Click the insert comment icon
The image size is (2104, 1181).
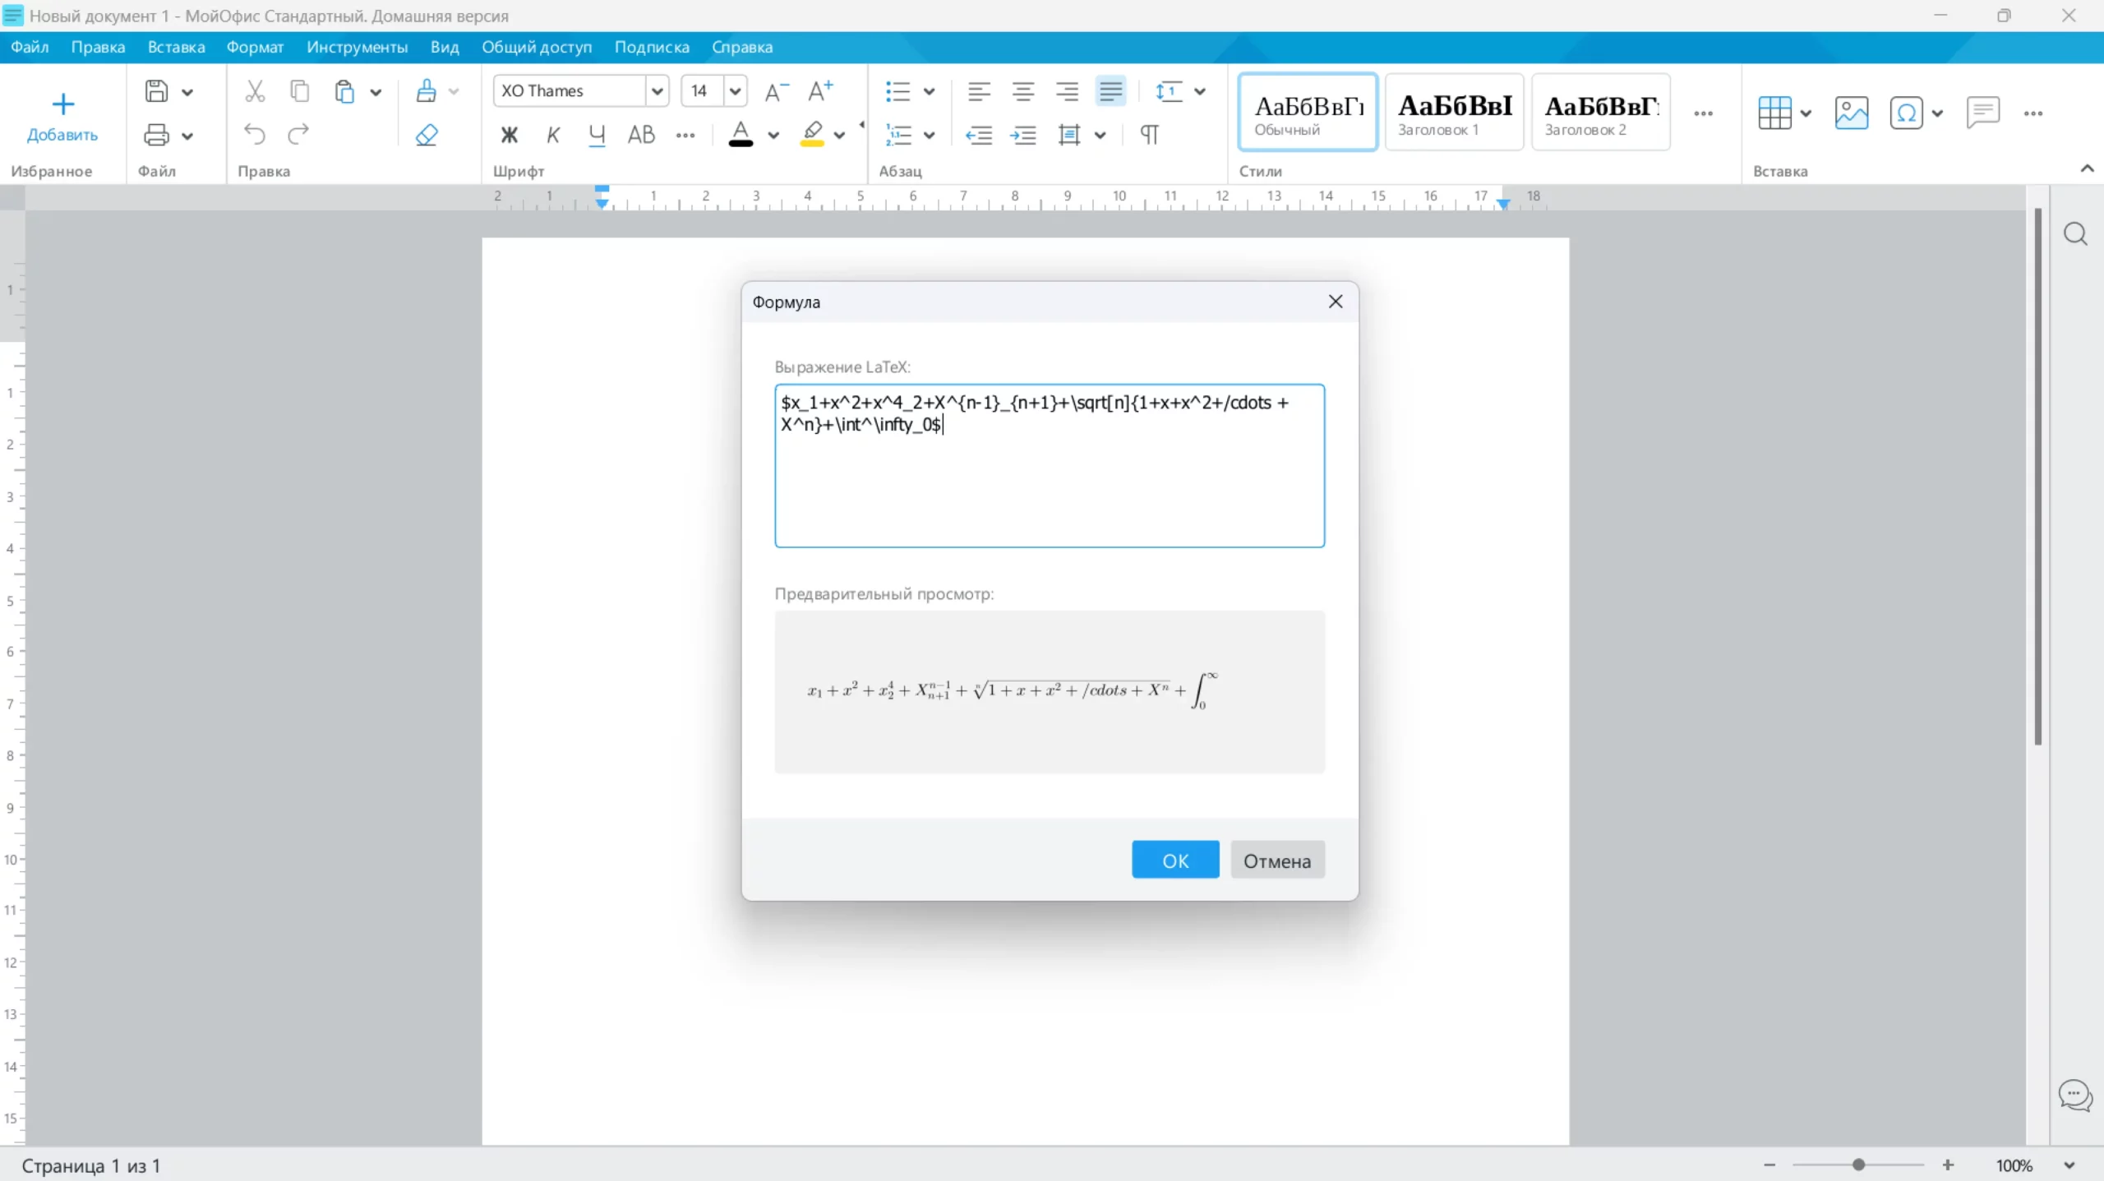(x=1982, y=113)
